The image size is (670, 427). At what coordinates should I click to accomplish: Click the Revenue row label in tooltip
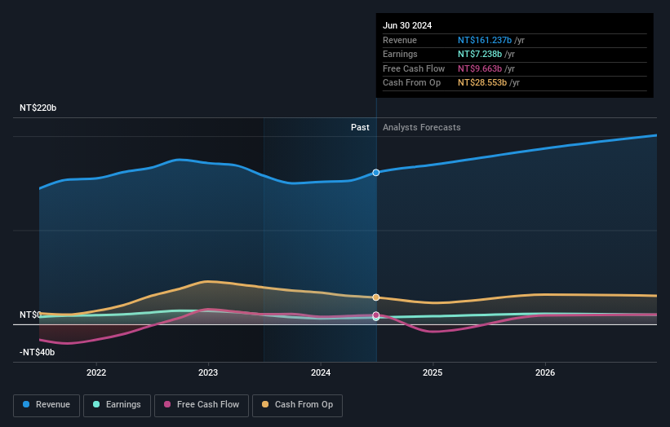coord(400,40)
